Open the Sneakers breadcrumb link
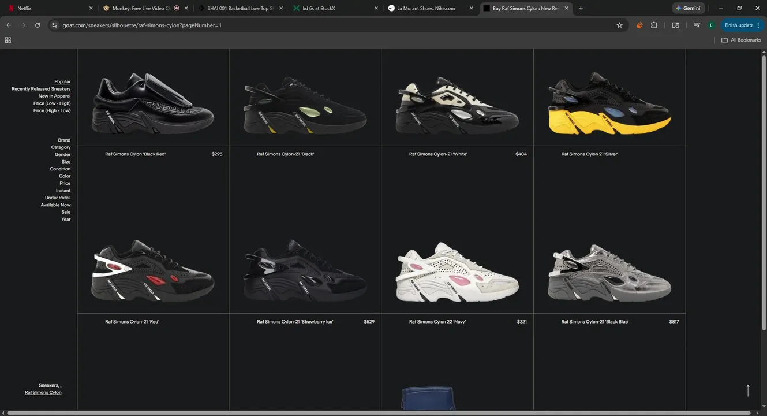 49,385
